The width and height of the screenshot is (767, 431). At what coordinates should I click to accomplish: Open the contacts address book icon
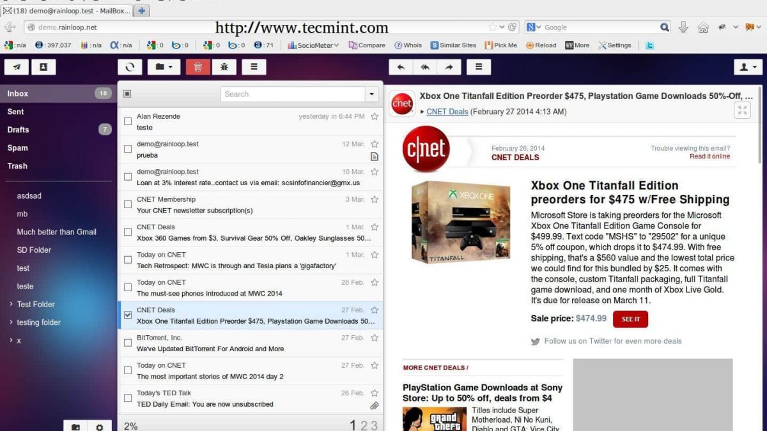pyautogui.click(x=43, y=66)
